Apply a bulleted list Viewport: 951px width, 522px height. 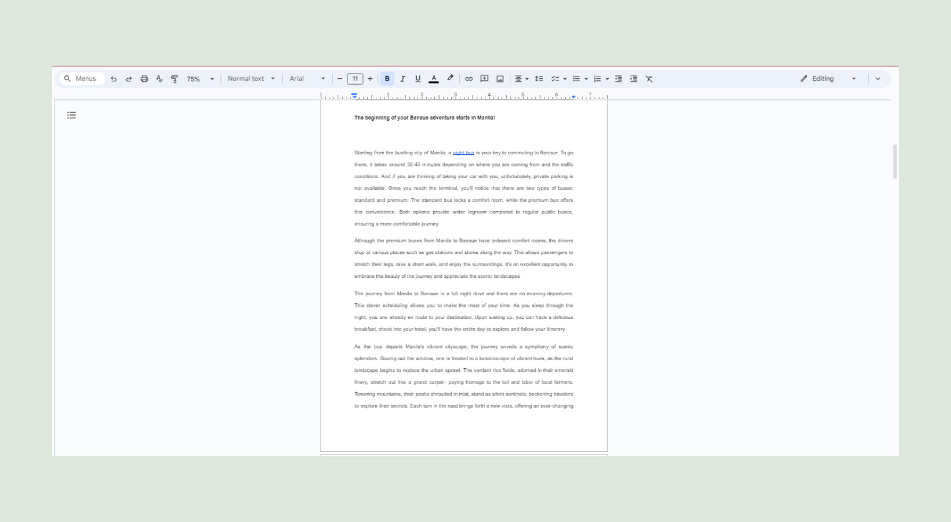pos(576,79)
